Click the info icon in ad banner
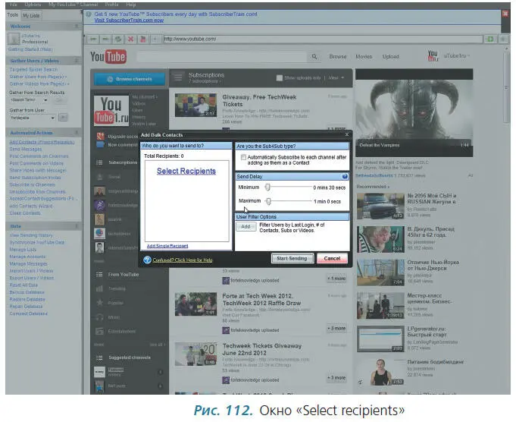Screen dimensions: 516x422 point(88,14)
